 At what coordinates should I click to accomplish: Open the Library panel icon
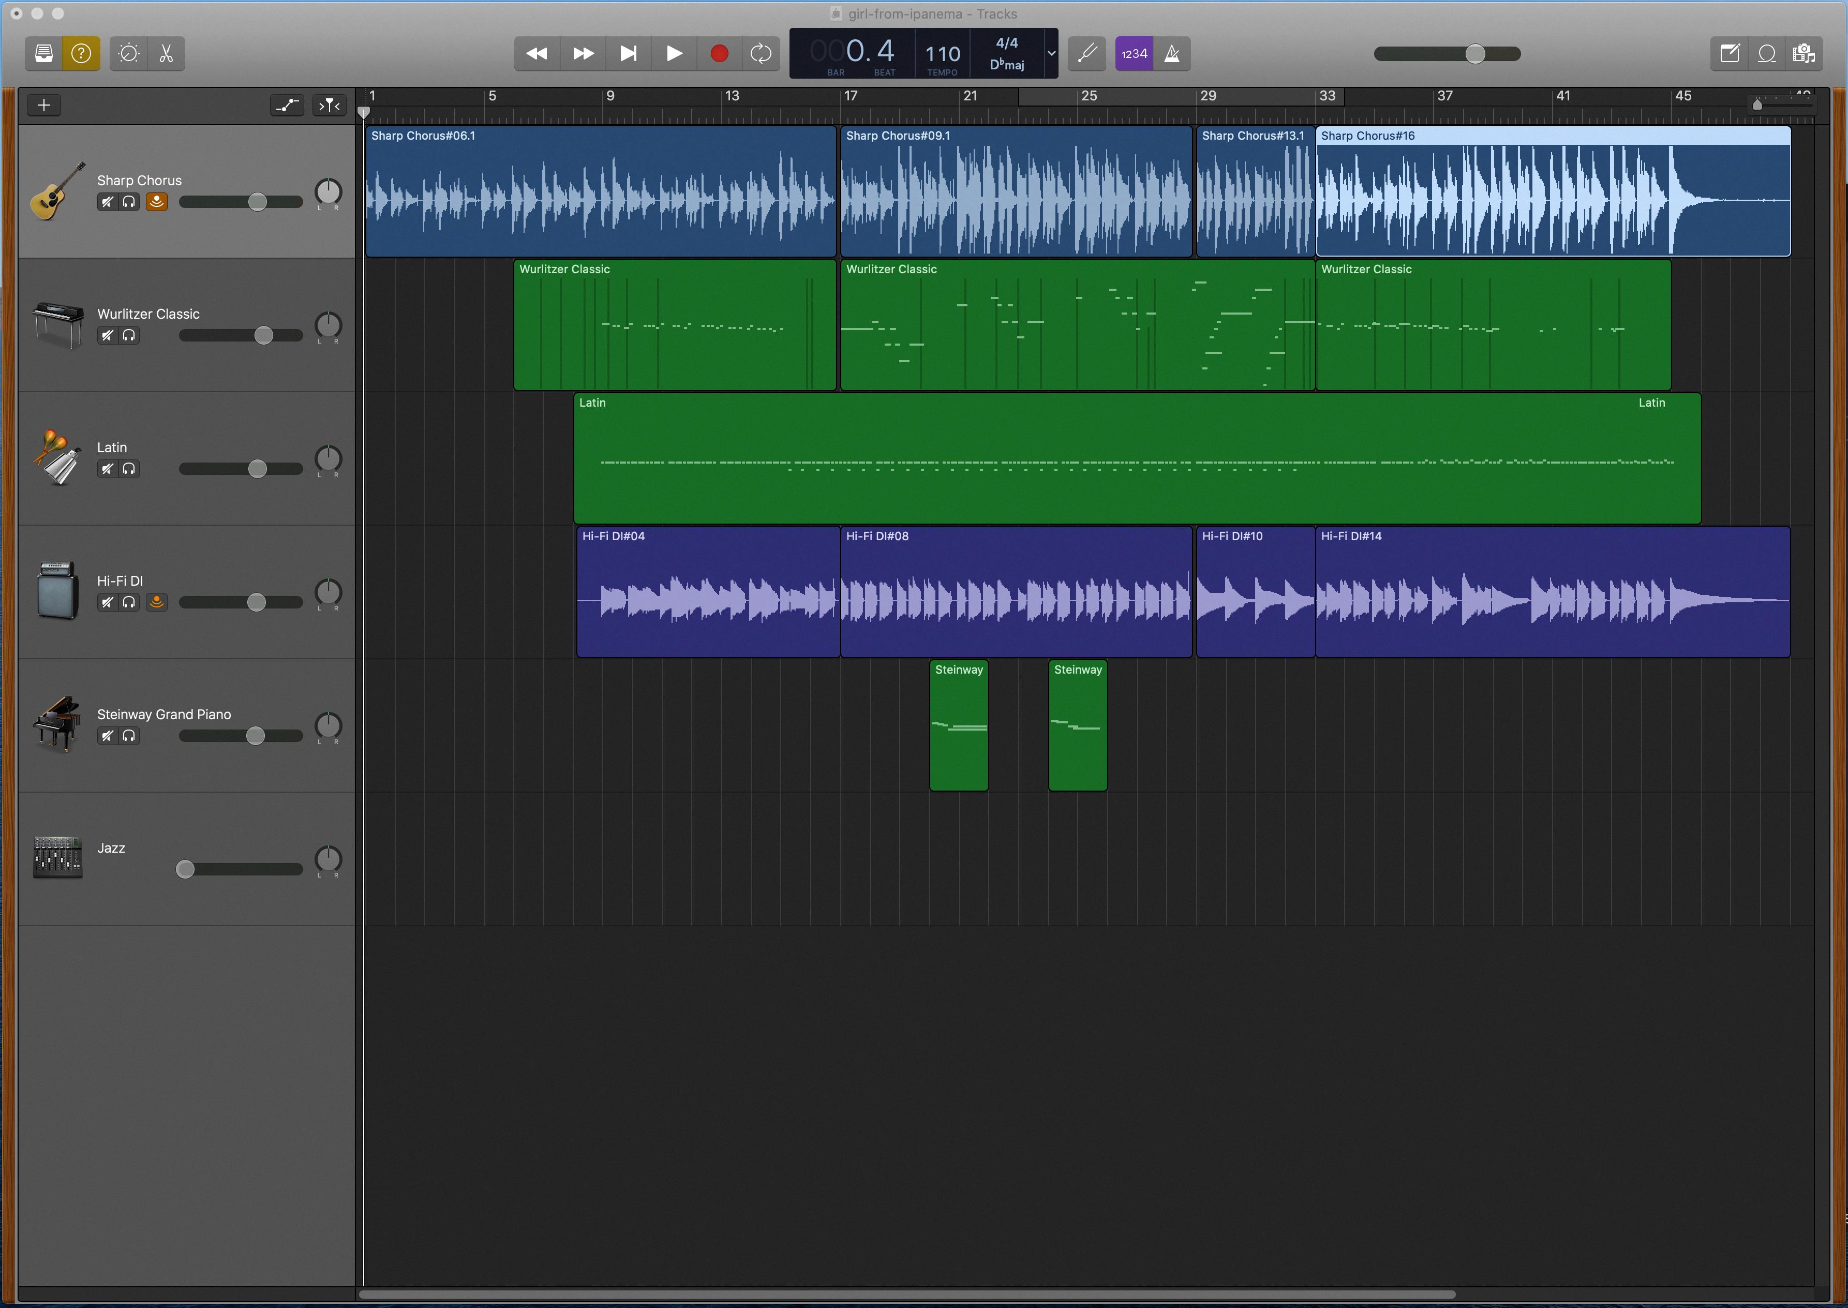point(43,53)
